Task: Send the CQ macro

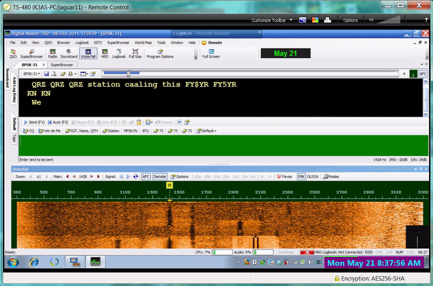Action: (x=29, y=131)
